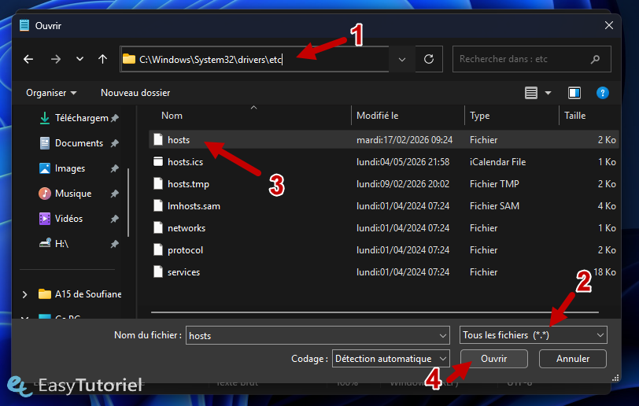
Task: Go forward with the right arrow button
Action: [x=55, y=60]
